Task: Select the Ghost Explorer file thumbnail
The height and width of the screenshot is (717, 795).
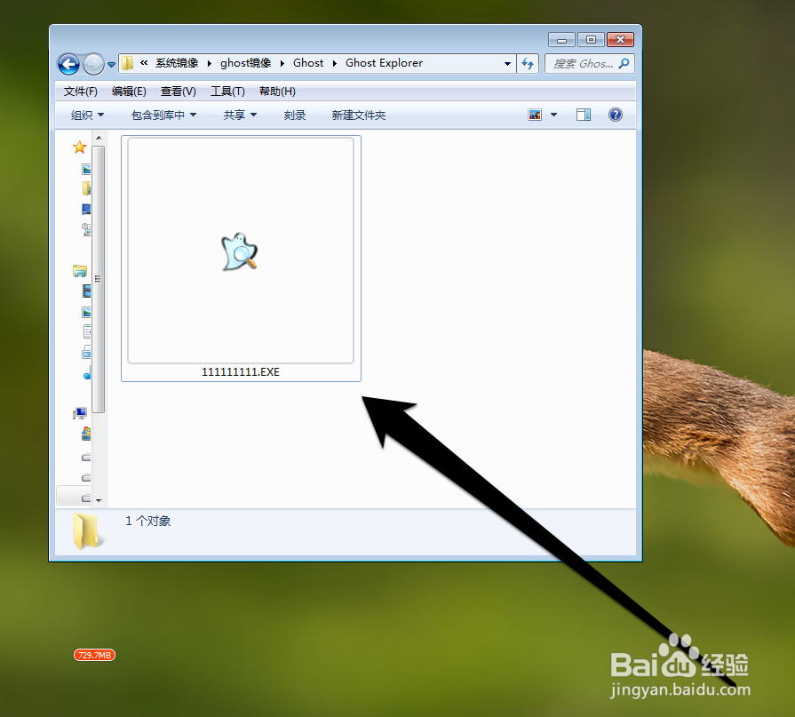Action: click(x=241, y=251)
